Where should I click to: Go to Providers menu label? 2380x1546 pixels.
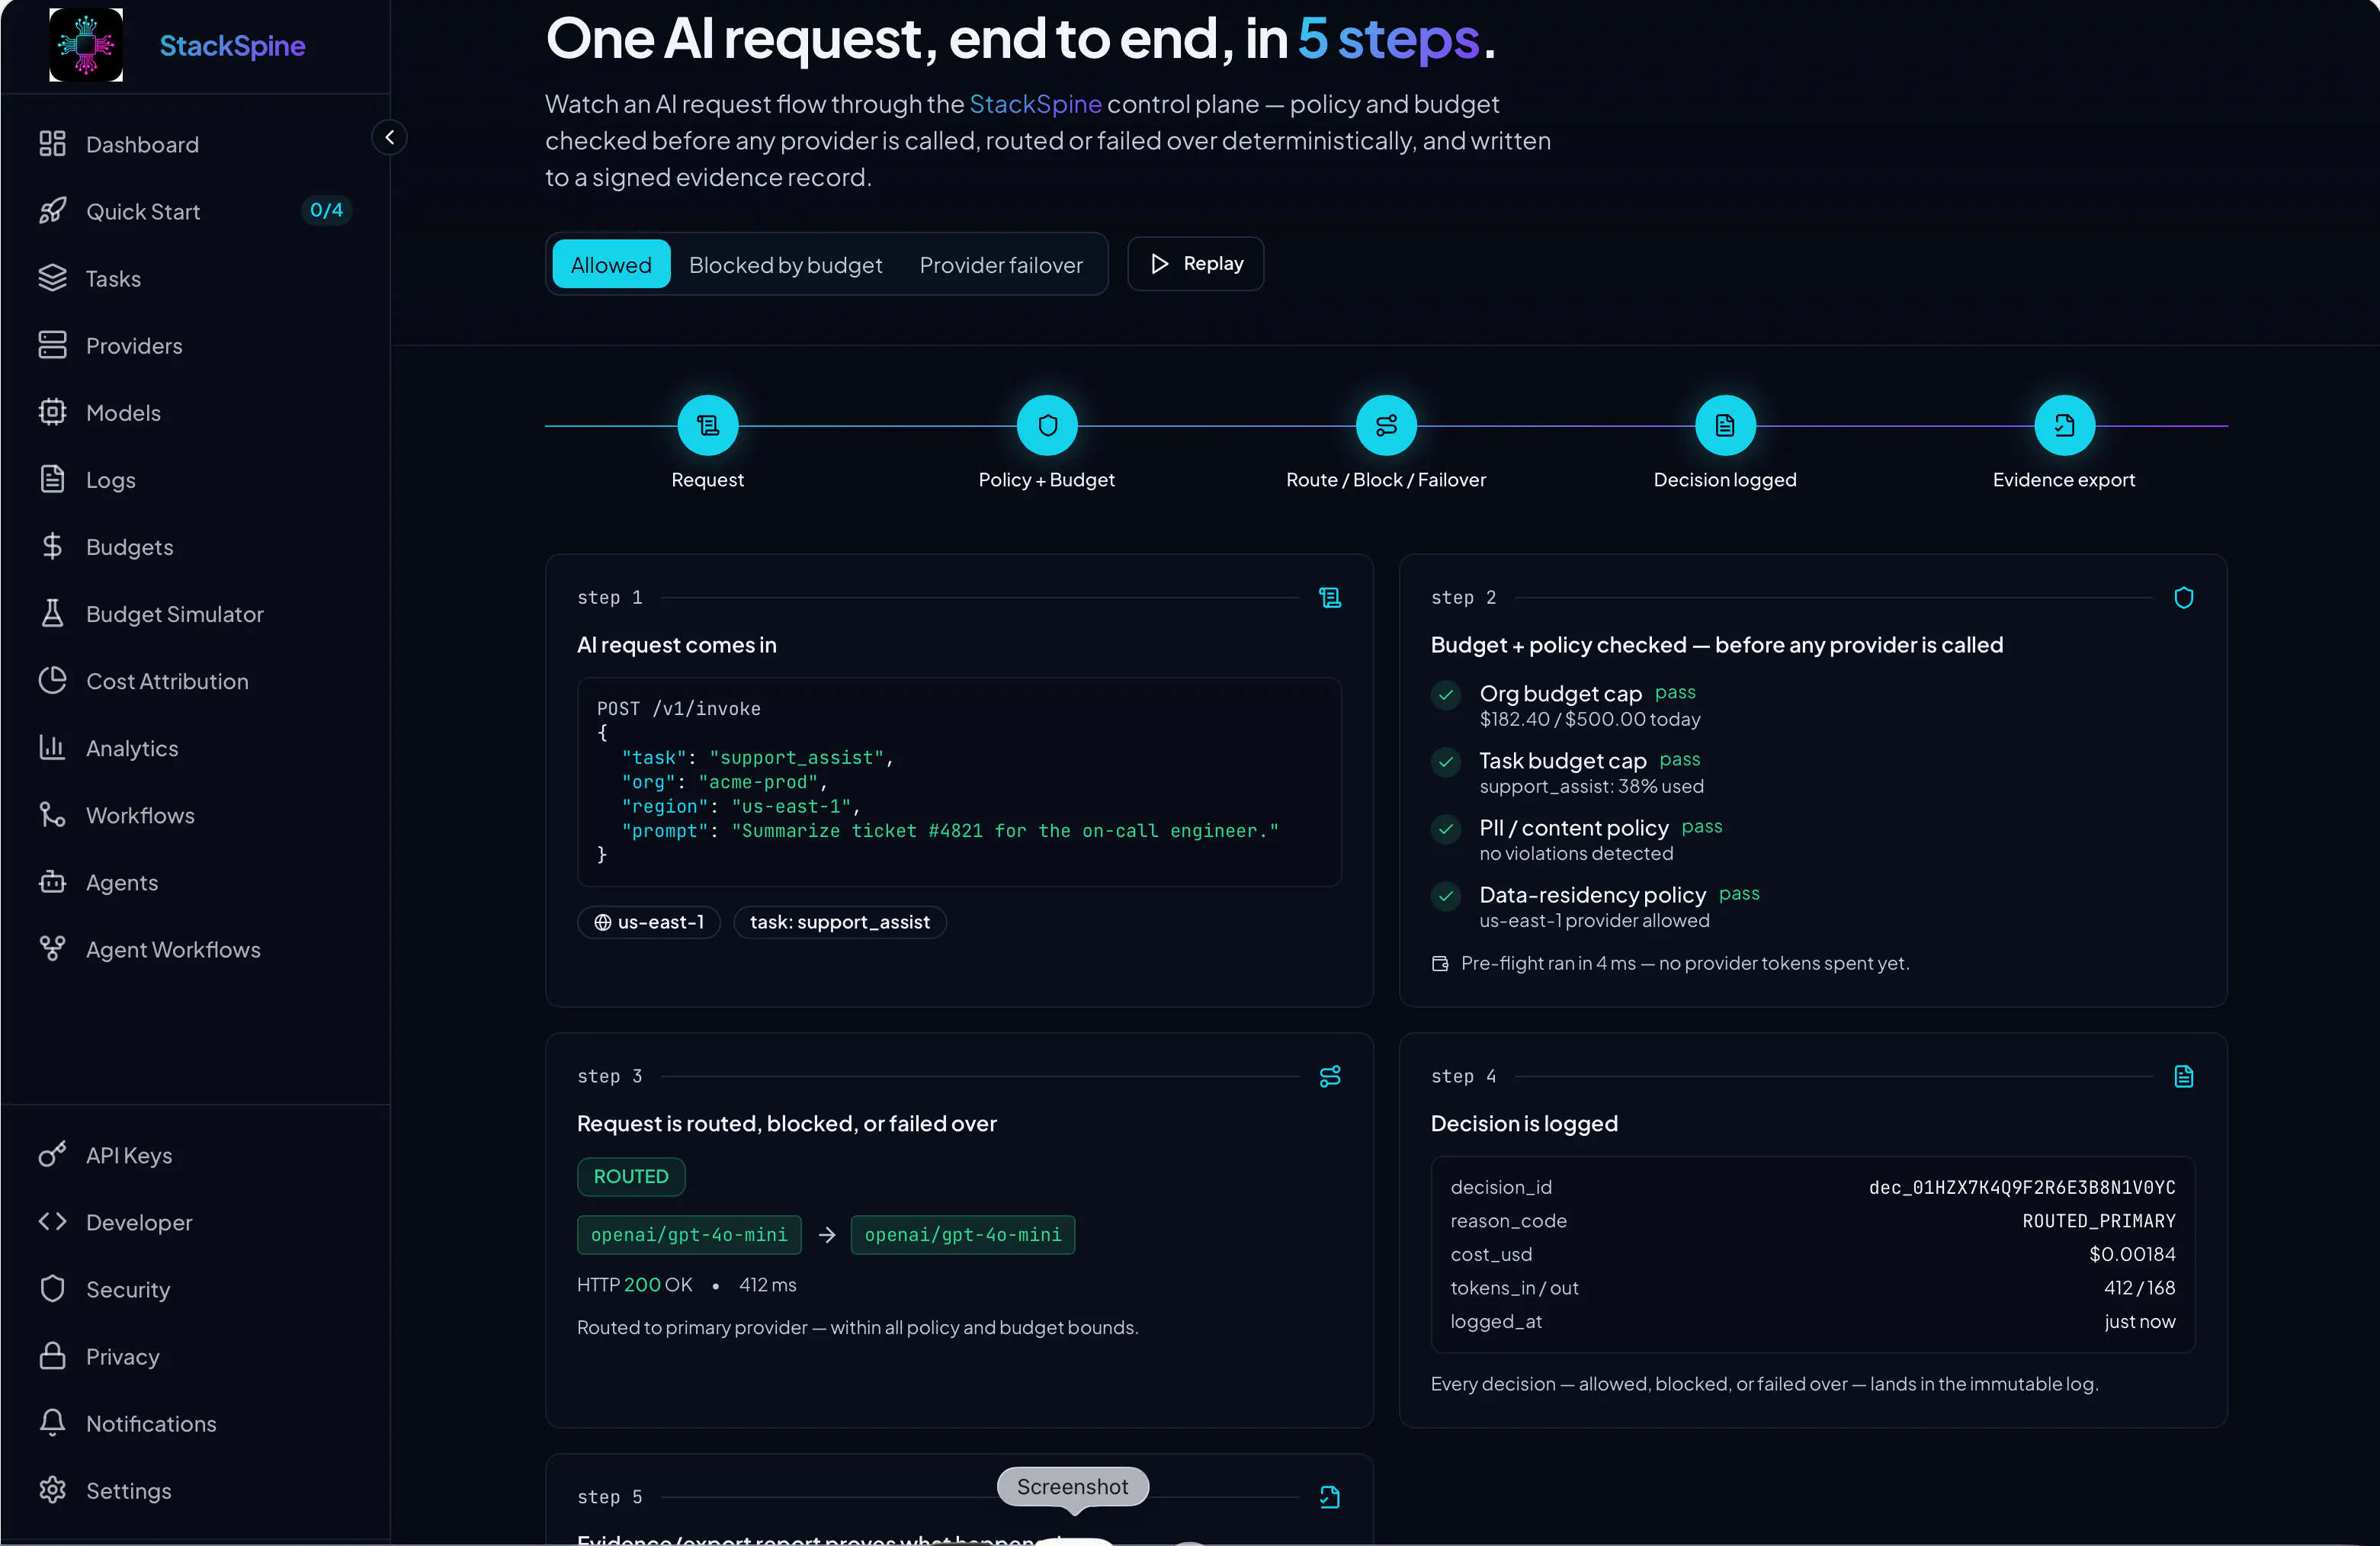(134, 345)
